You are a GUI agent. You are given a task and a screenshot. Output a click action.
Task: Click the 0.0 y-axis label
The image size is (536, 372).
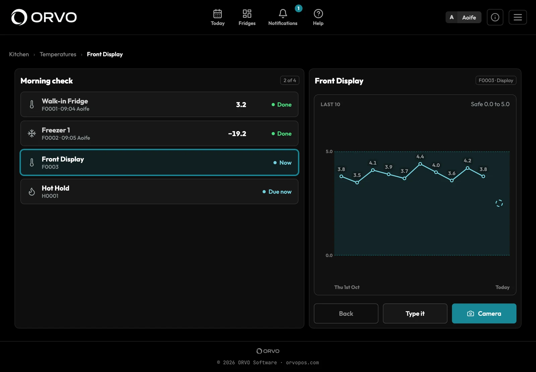pyautogui.click(x=329, y=255)
